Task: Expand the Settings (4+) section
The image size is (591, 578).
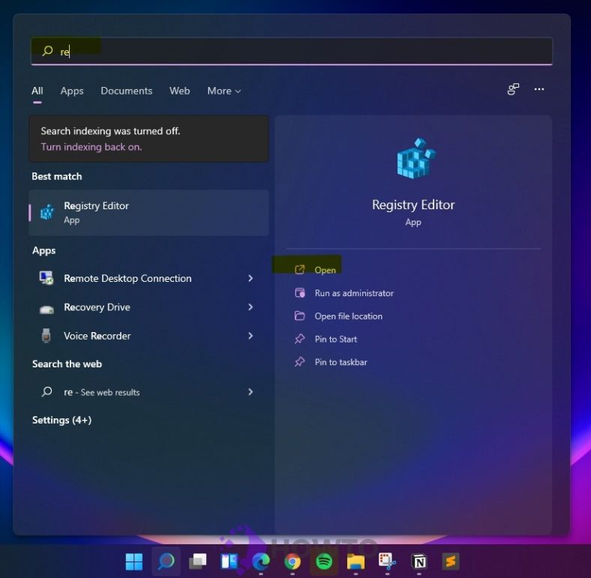Action: tap(61, 420)
